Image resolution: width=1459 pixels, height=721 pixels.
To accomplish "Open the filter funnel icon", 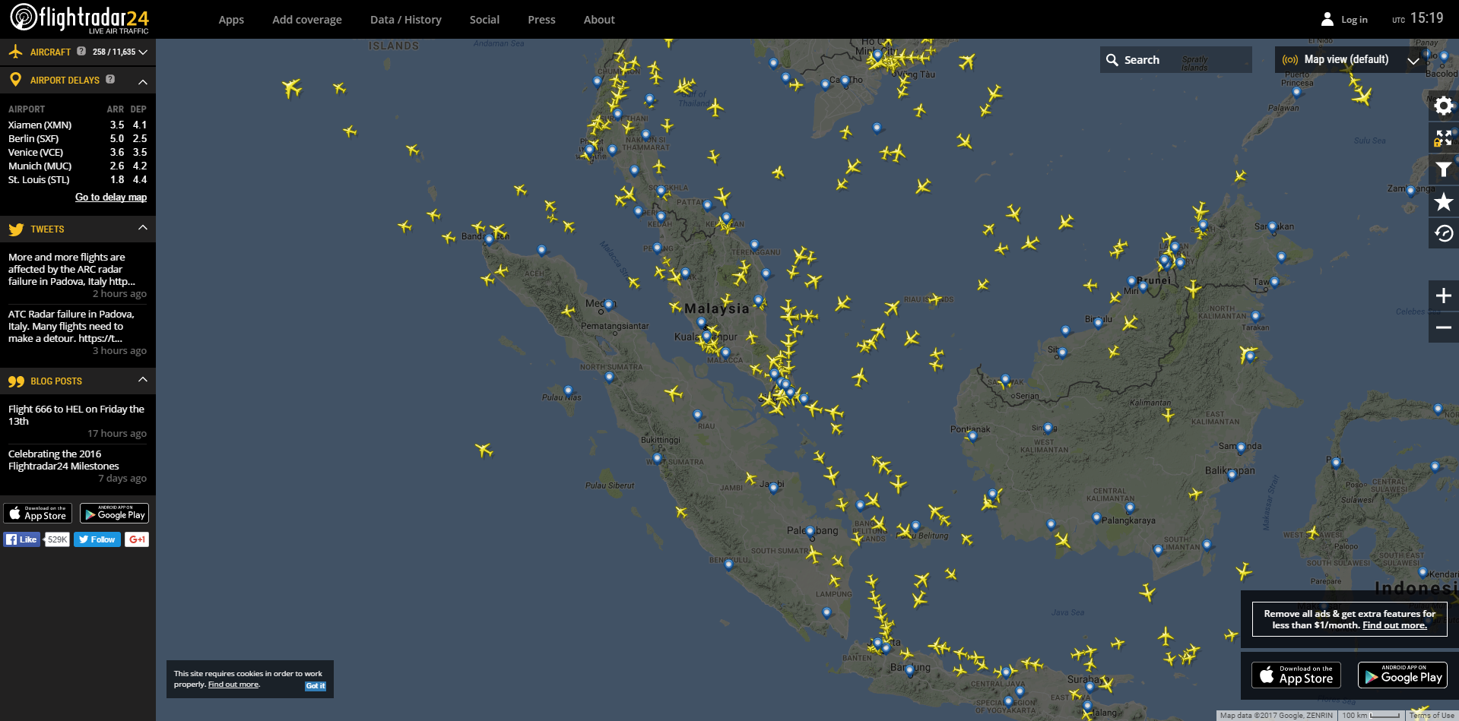I will coord(1443,170).
